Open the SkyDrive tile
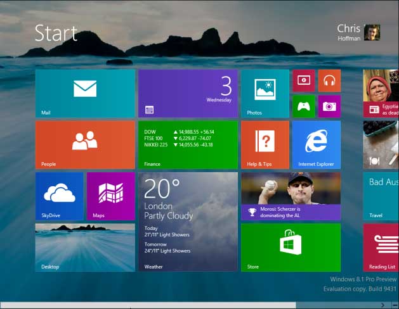Image resolution: width=399 pixels, height=309 pixels. pos(59,196)
